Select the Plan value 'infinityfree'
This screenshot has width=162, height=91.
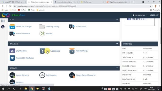point(147,48)
